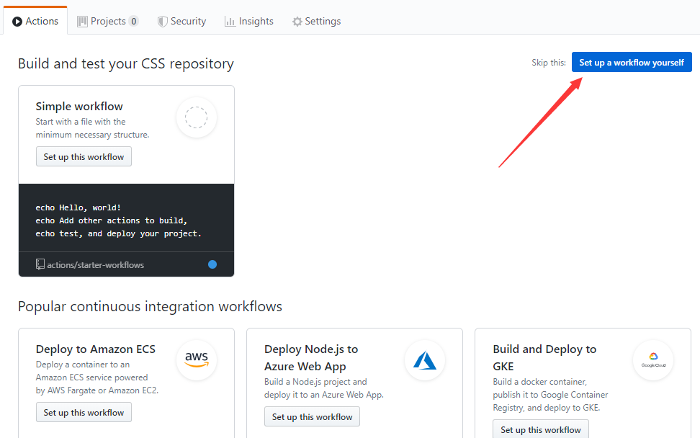The width and height of the screenshot is (700, 438).
Task: Click the repository book icon in Simple workflow card
Action: coord(40,264)
